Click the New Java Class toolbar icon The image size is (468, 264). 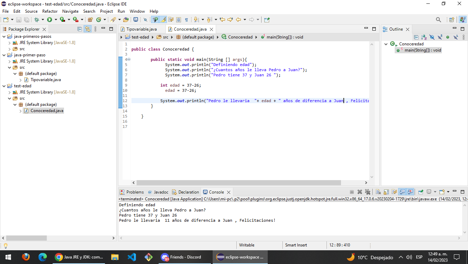click(x=99, y=20)
